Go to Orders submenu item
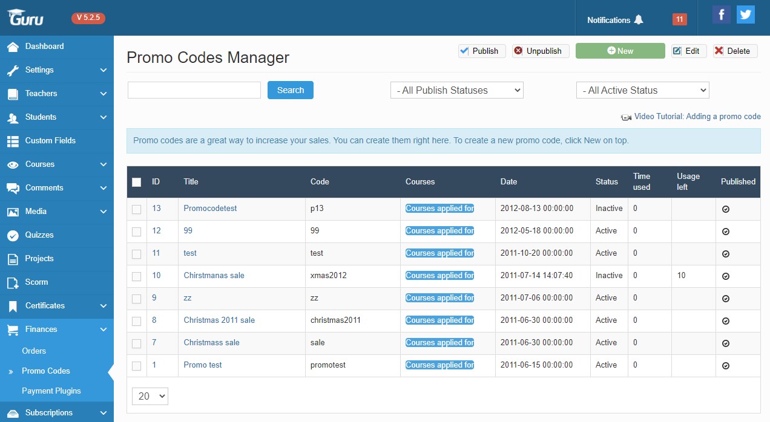The height and width of the screenshot is (422, 770). [34, 351]
